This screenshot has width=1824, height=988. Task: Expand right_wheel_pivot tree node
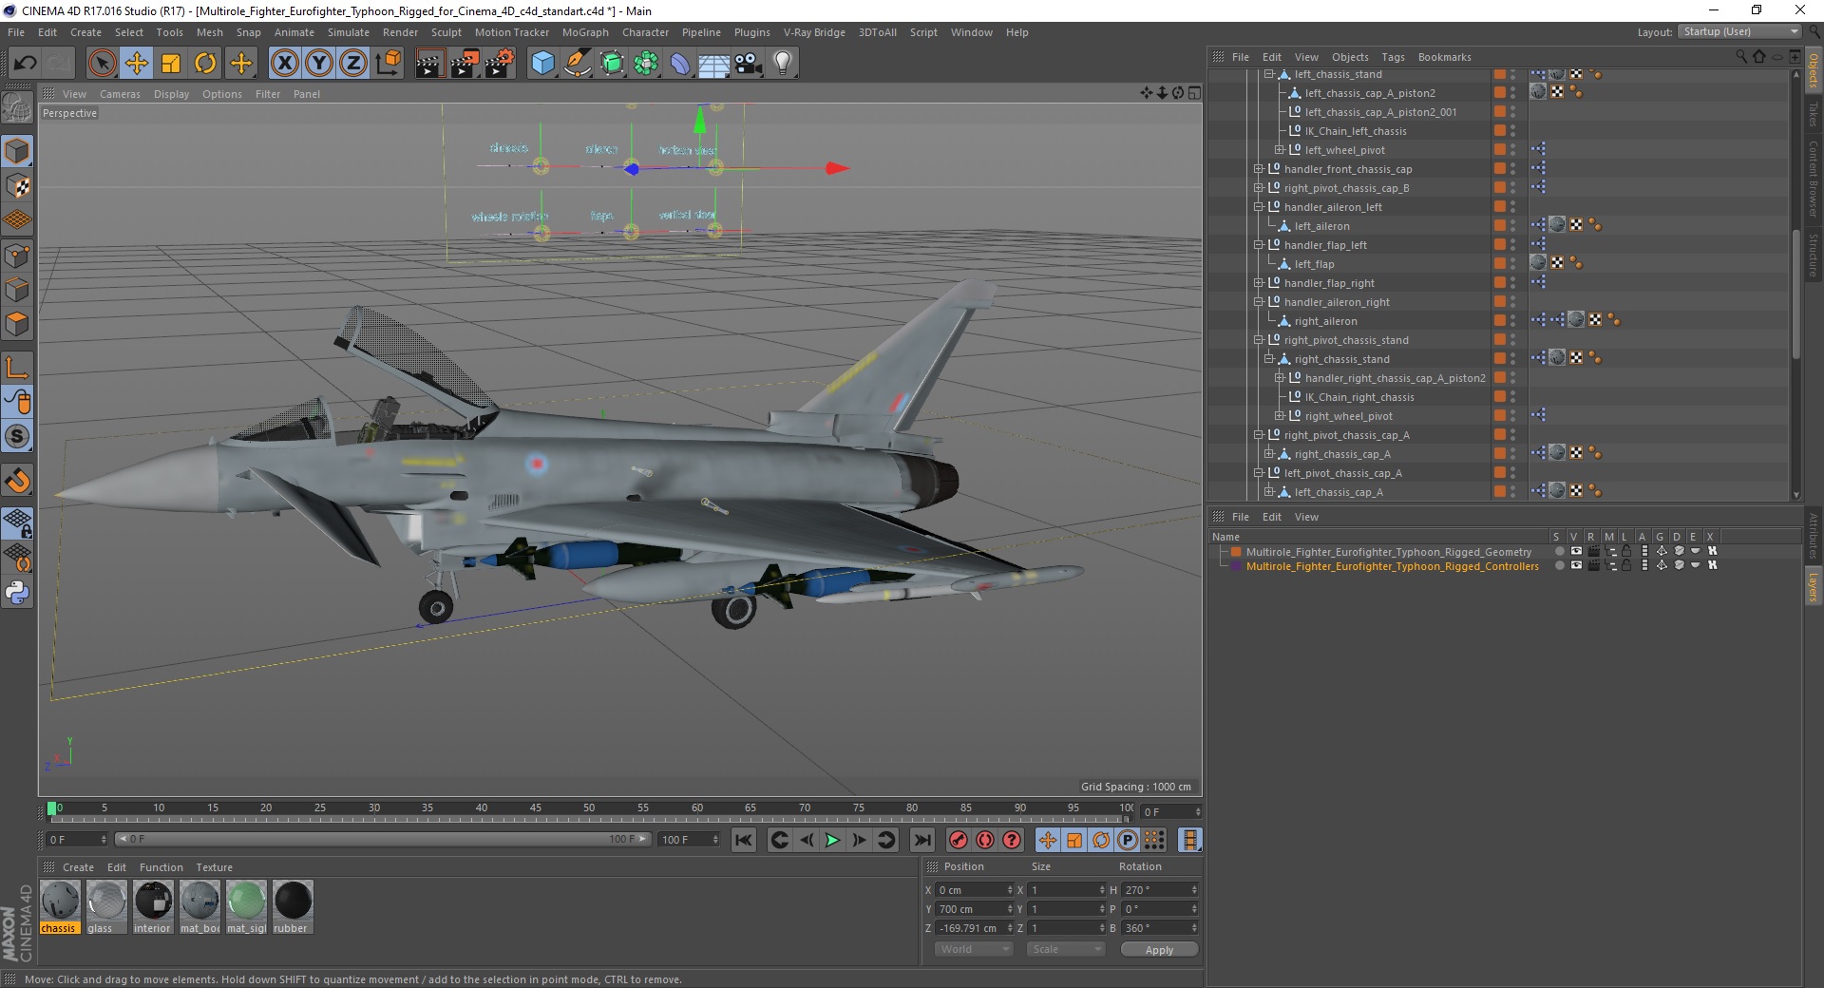point(1279,415)
